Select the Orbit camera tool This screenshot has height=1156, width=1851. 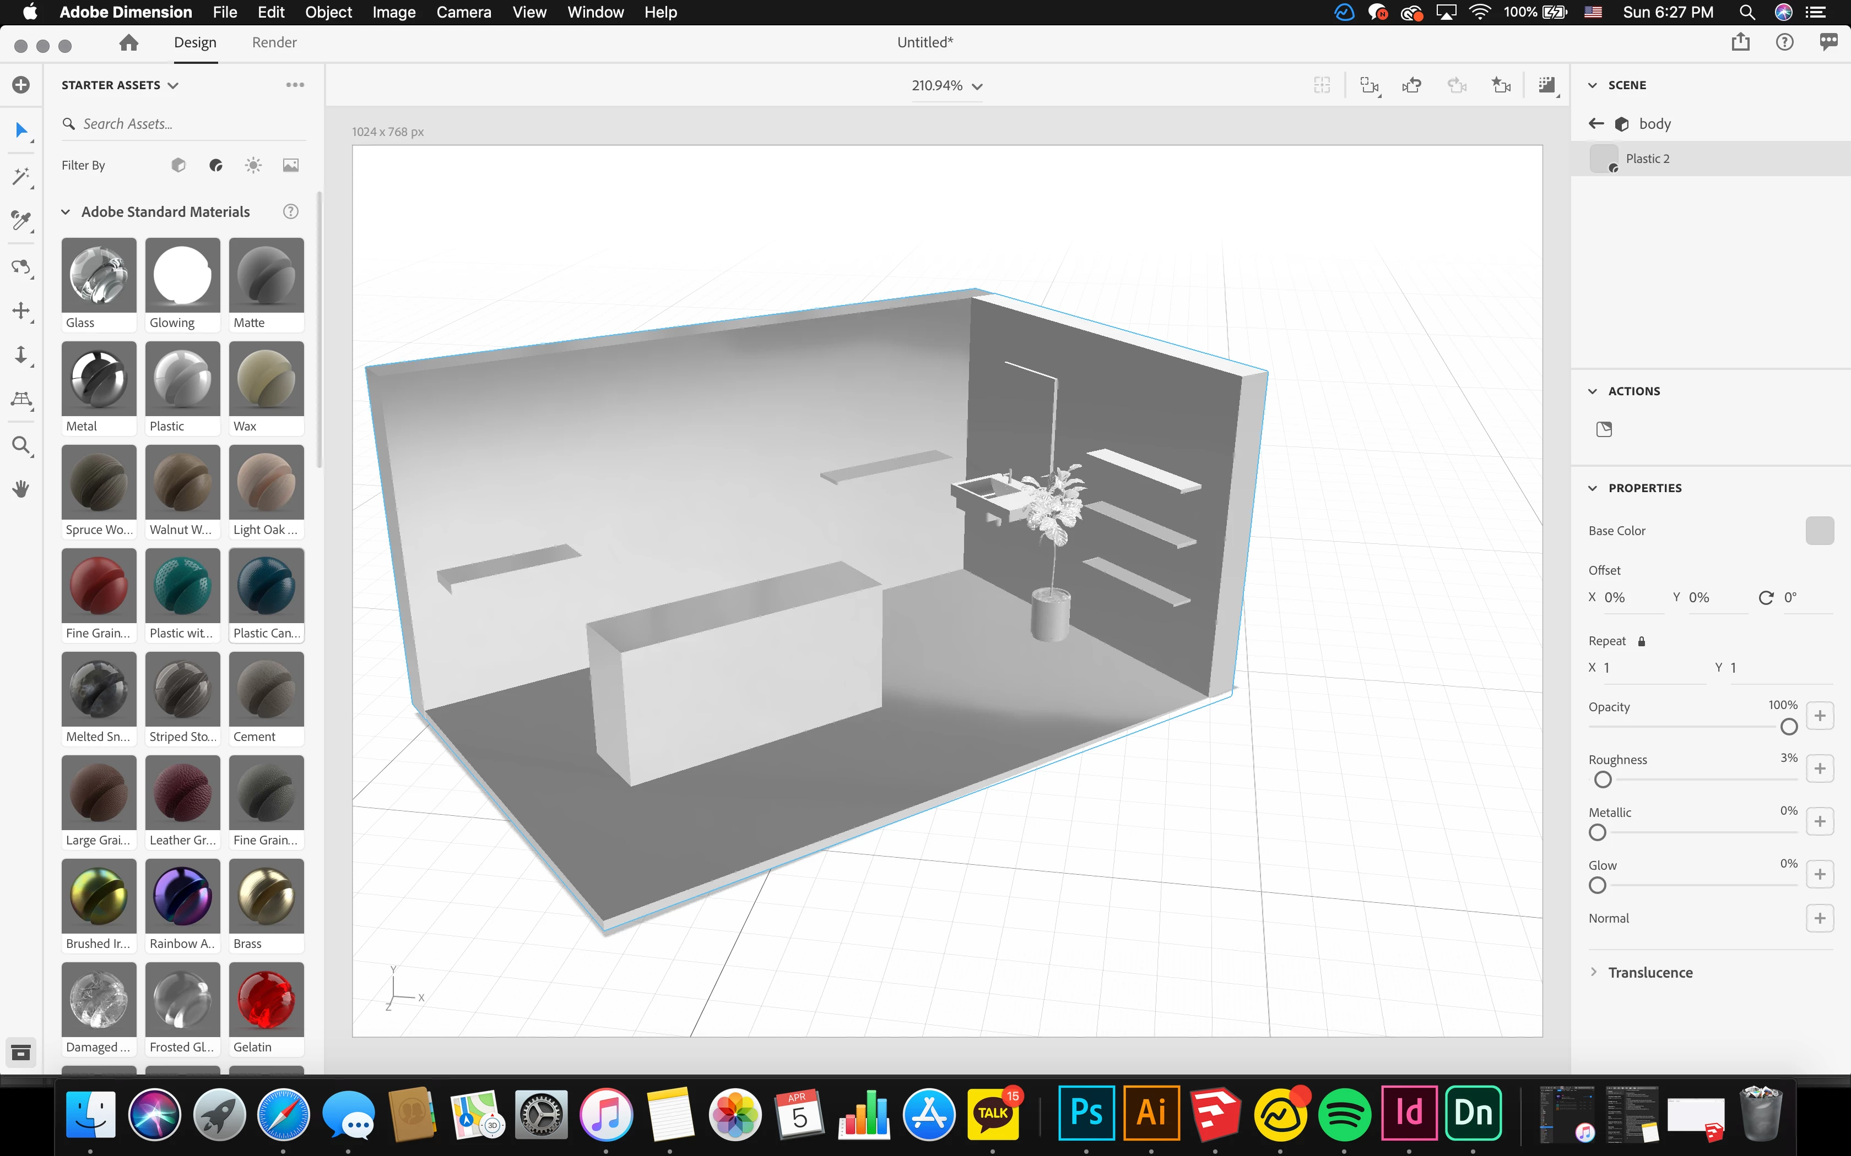coord(20,267)
